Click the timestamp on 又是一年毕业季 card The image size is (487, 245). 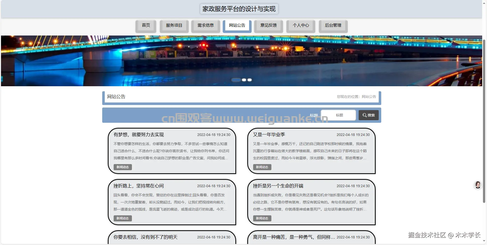point(353,135)
